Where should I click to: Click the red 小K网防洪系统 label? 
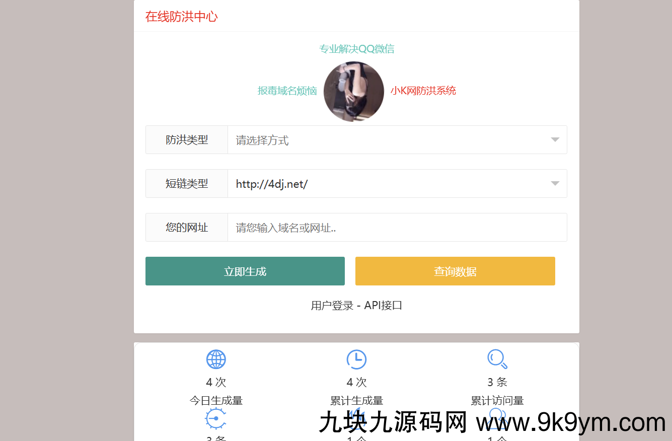(x=423, y=91)
